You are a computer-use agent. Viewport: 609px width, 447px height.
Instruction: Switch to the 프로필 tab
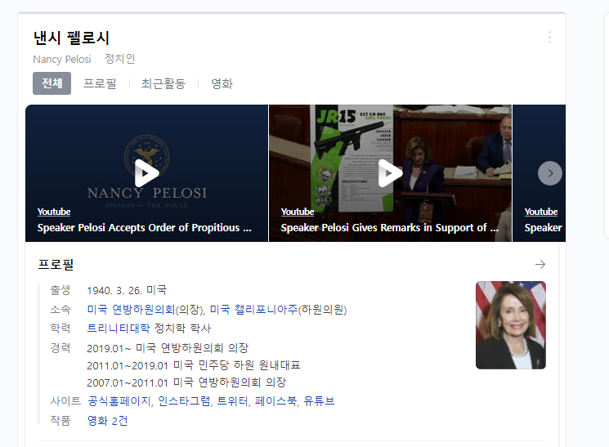[x=100, y=83]
